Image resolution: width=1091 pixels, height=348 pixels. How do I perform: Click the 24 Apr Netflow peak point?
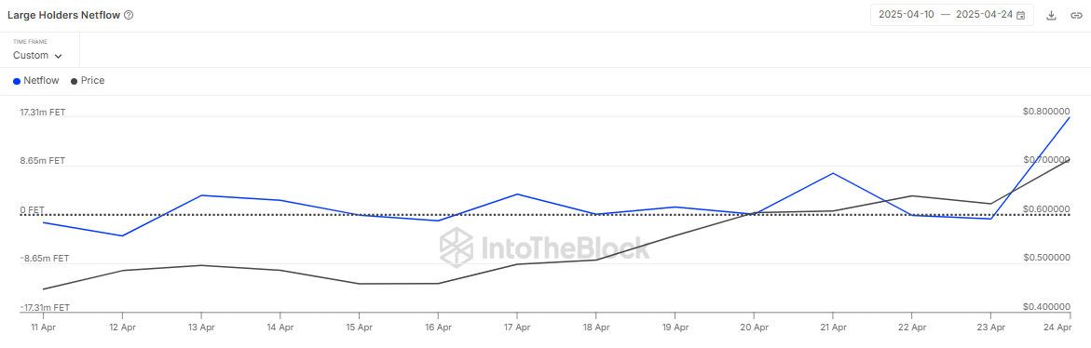pos(1070,117)
